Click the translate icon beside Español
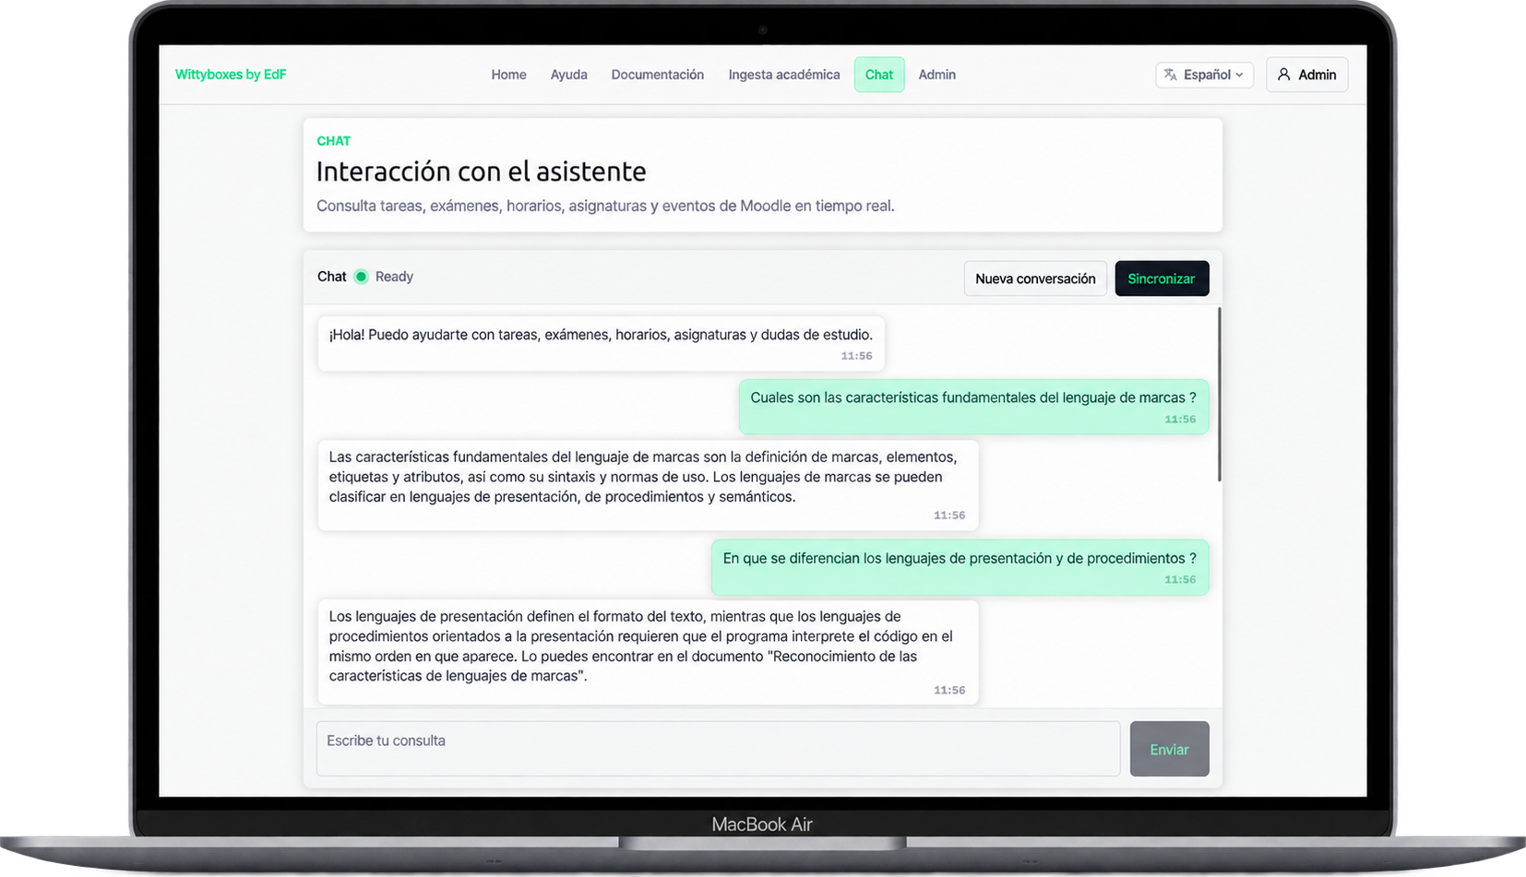 [1170, 75]
